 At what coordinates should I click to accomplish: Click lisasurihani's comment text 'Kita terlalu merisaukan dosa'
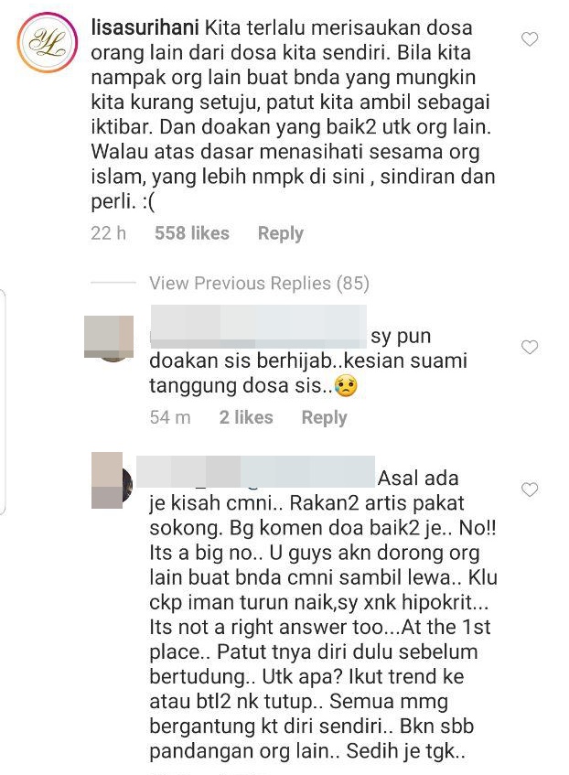(x=338, y=27)
